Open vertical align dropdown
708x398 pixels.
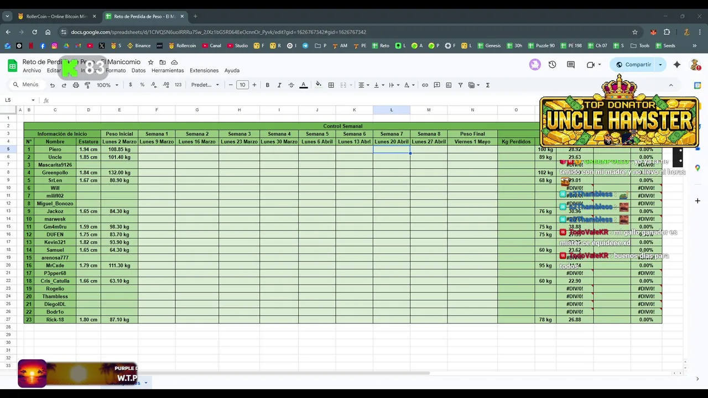coord(379,85)
